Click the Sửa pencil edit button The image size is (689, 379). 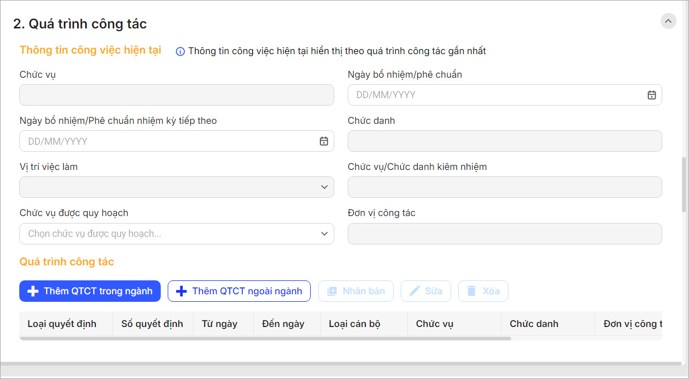click(425, 291)
